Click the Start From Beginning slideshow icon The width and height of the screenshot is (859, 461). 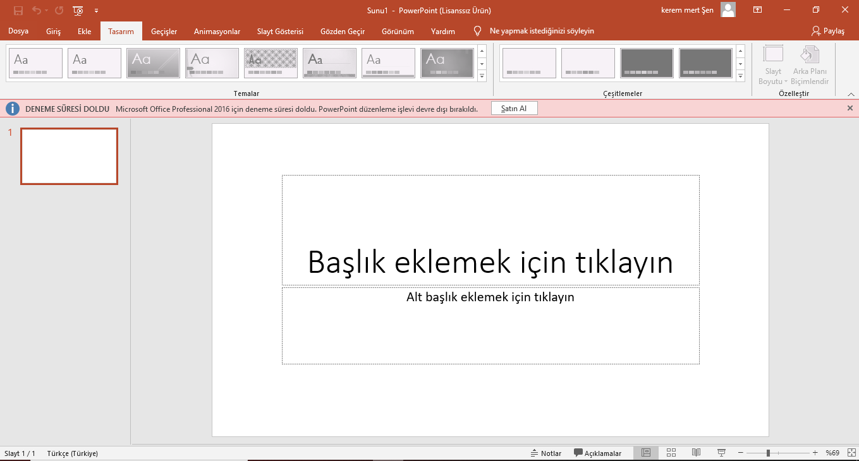78,11
